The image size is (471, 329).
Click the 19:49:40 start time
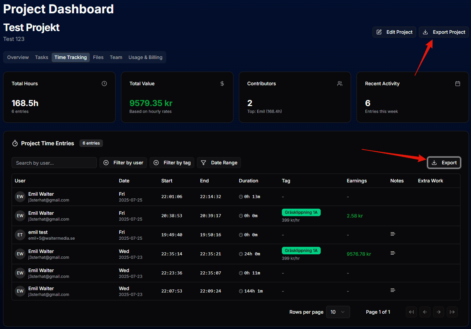click(172, 235)
